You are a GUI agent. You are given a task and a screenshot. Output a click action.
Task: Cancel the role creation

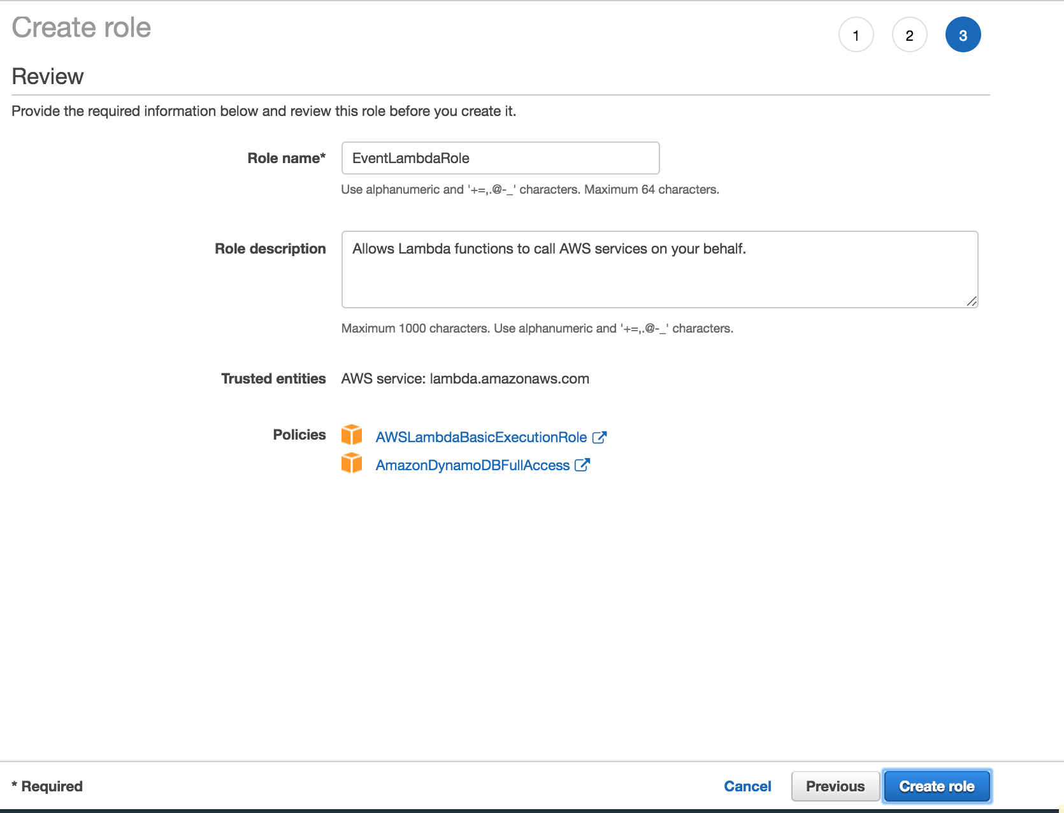click(x=747, y=786)
